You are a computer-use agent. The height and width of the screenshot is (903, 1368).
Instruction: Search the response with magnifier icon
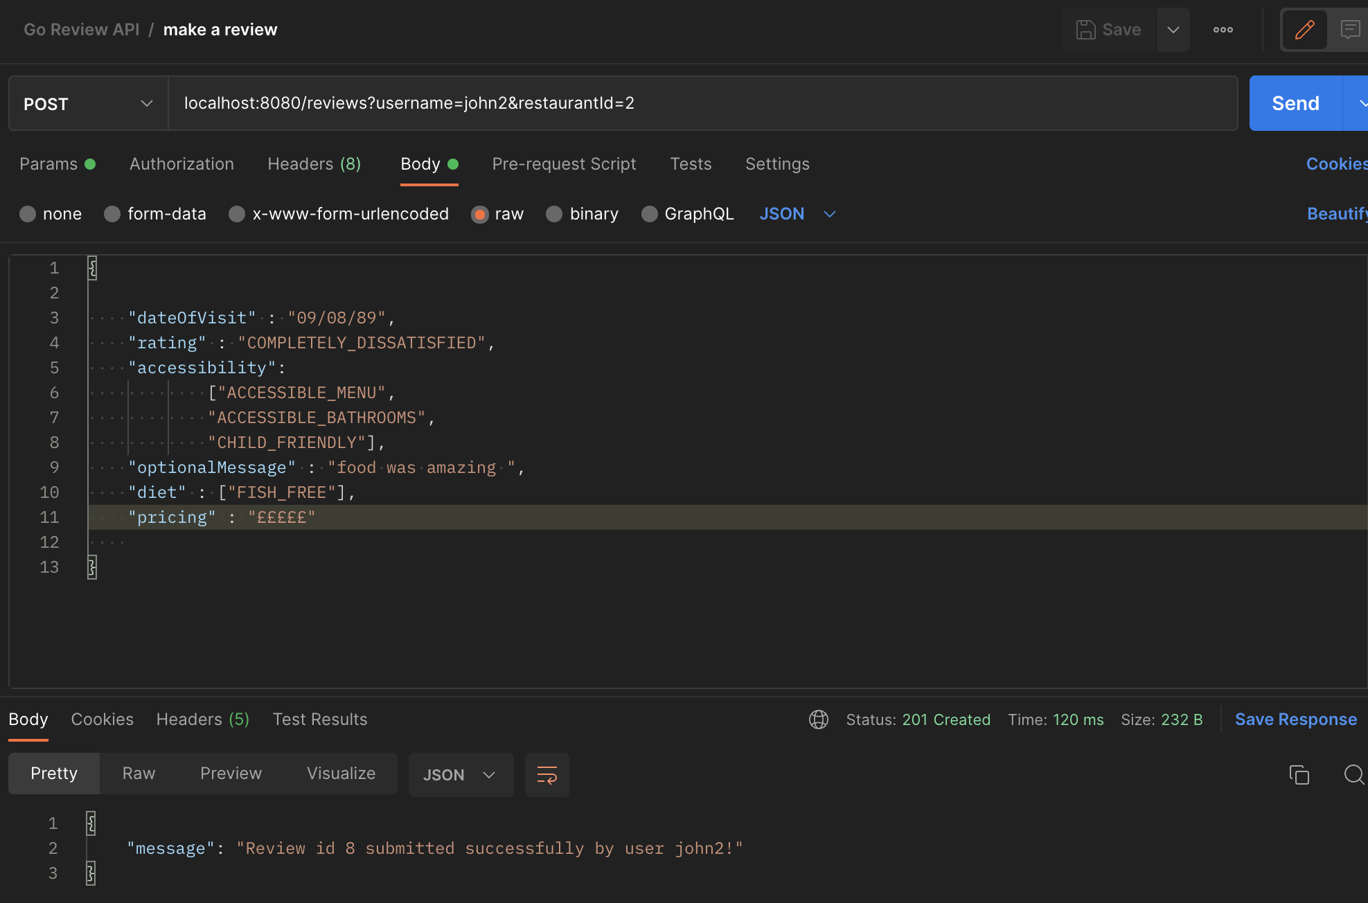tap(1353, 774)
